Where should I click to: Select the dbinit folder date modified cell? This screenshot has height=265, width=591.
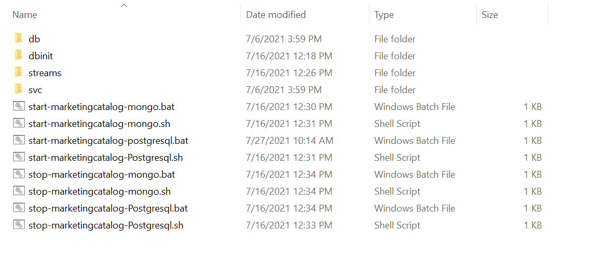289,56
